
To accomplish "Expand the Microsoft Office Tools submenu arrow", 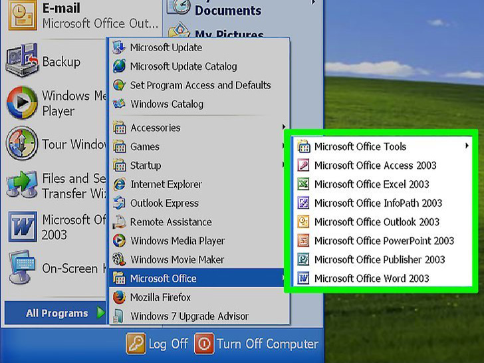I will 467,146.
